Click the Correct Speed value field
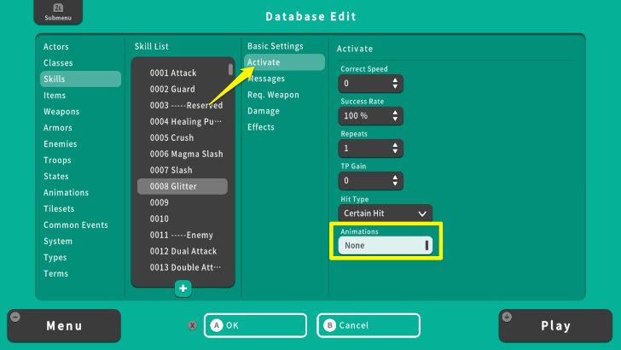Screen dimensions: 621x350 coord(371,84)
